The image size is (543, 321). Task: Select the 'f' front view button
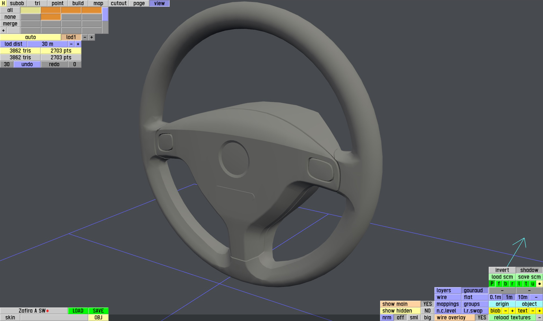[x=499, y=284]
